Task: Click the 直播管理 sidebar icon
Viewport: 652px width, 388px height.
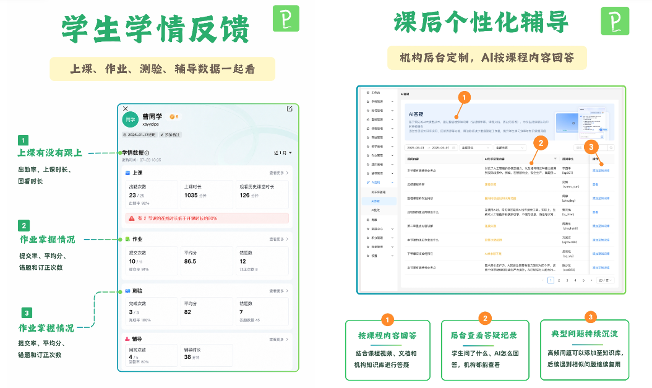Action: [x=367, y=120]
